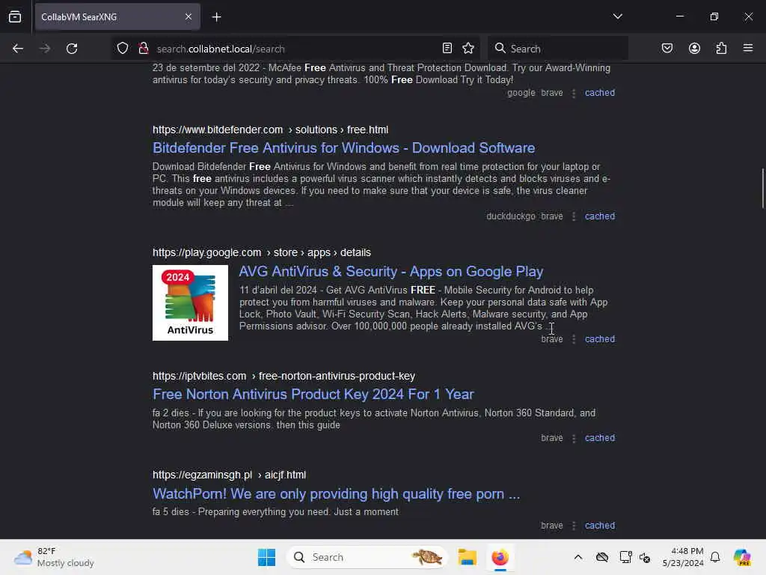The height and width of the screenshot is (575, 766).
Task: Show hidden system tray icons
Action: click(x=578, y=557)
